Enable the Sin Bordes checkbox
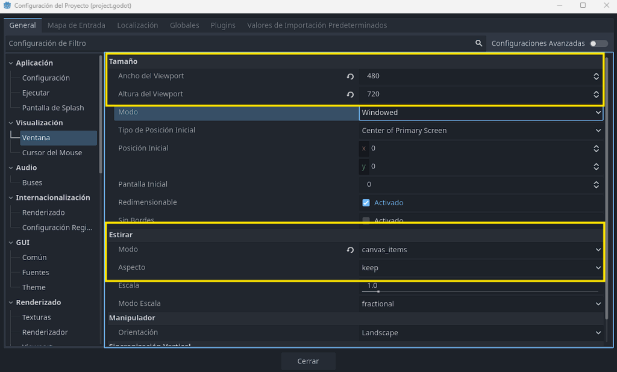Viewport: 617px width, 372px height. pos(366,220)
